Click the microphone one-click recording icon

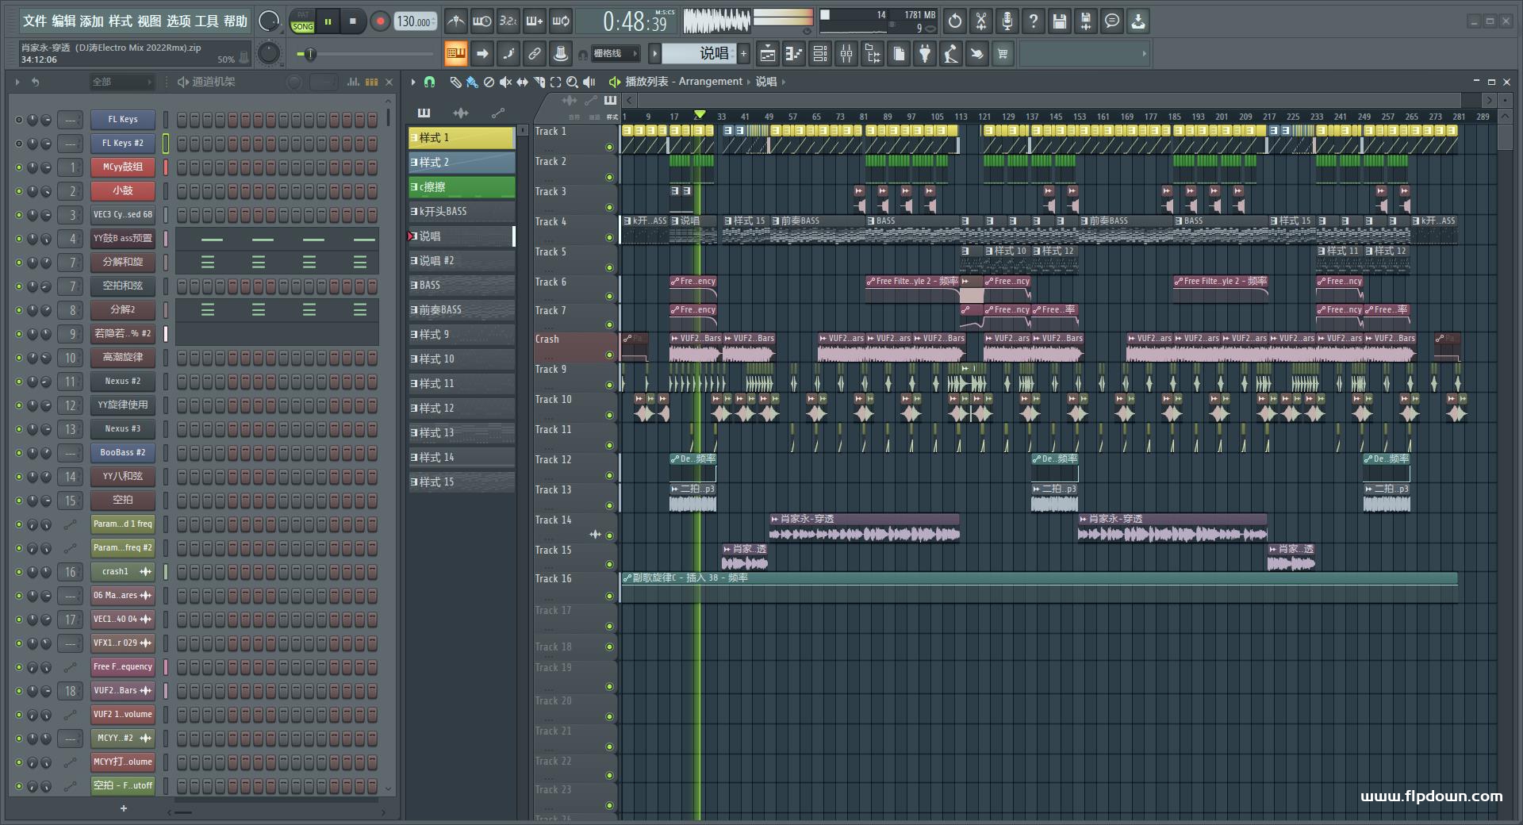pyautogui.click(x=1007, y=21)
